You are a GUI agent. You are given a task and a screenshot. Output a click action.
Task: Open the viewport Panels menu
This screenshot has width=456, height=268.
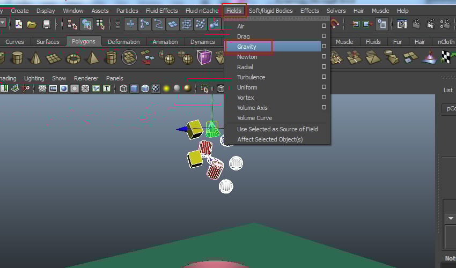(115, 78)
